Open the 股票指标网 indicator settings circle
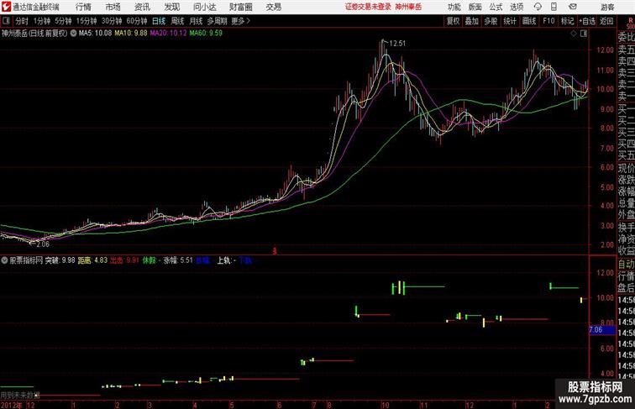This screenshot has width=635, height=409. tap(4, 260)
